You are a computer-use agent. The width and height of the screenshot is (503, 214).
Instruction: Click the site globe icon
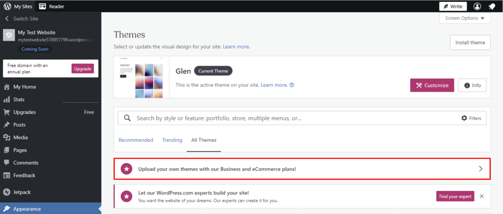pos(9,35)
